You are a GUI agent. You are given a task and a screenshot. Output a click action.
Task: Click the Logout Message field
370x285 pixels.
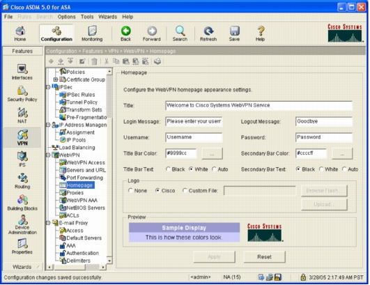pyautogui.click(x=324, y=121)
